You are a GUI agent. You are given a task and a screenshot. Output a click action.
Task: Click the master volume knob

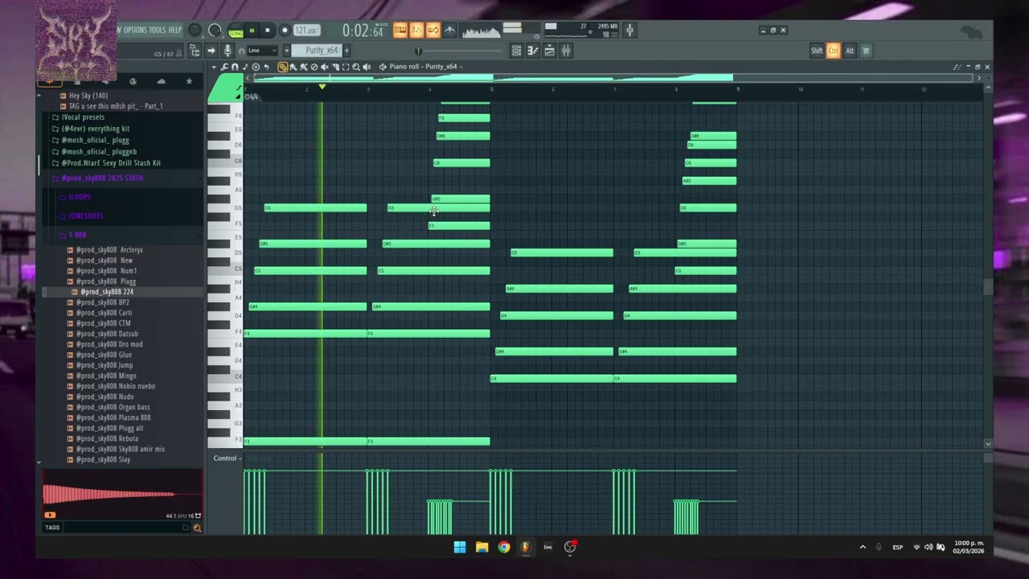[x=195, y=31]
